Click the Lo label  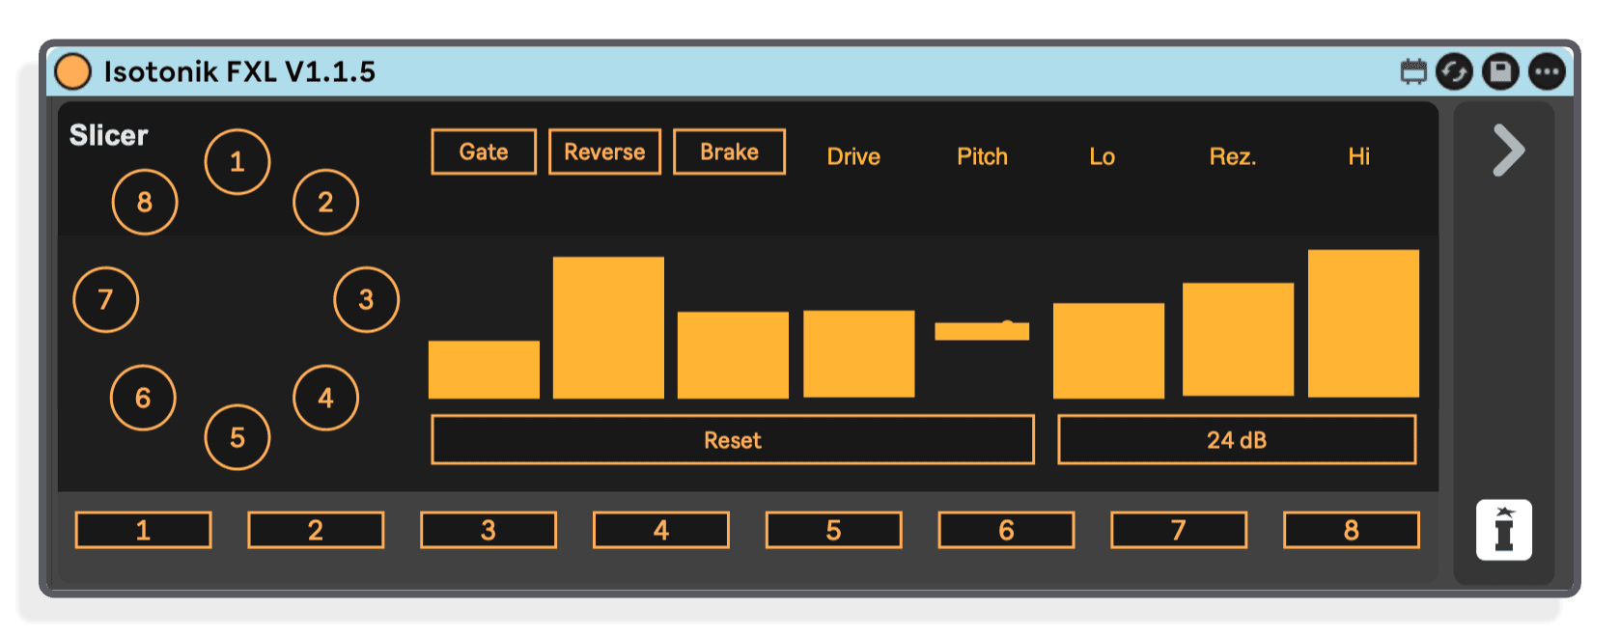pos(1102,156)
